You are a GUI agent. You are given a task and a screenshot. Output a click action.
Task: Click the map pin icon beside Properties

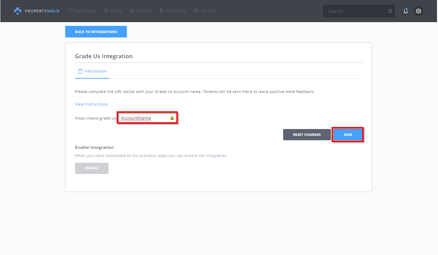pyautogui.click(x=161, y=11)
